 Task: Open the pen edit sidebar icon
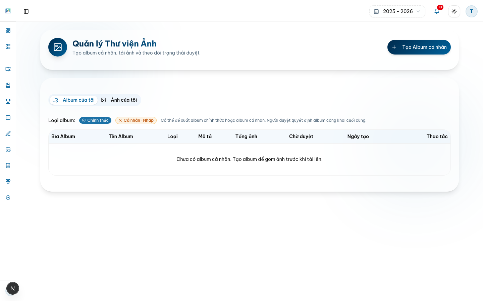coord(8,133)
